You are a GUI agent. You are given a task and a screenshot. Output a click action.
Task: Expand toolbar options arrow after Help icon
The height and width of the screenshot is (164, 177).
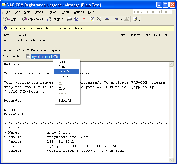coord(139,20)
